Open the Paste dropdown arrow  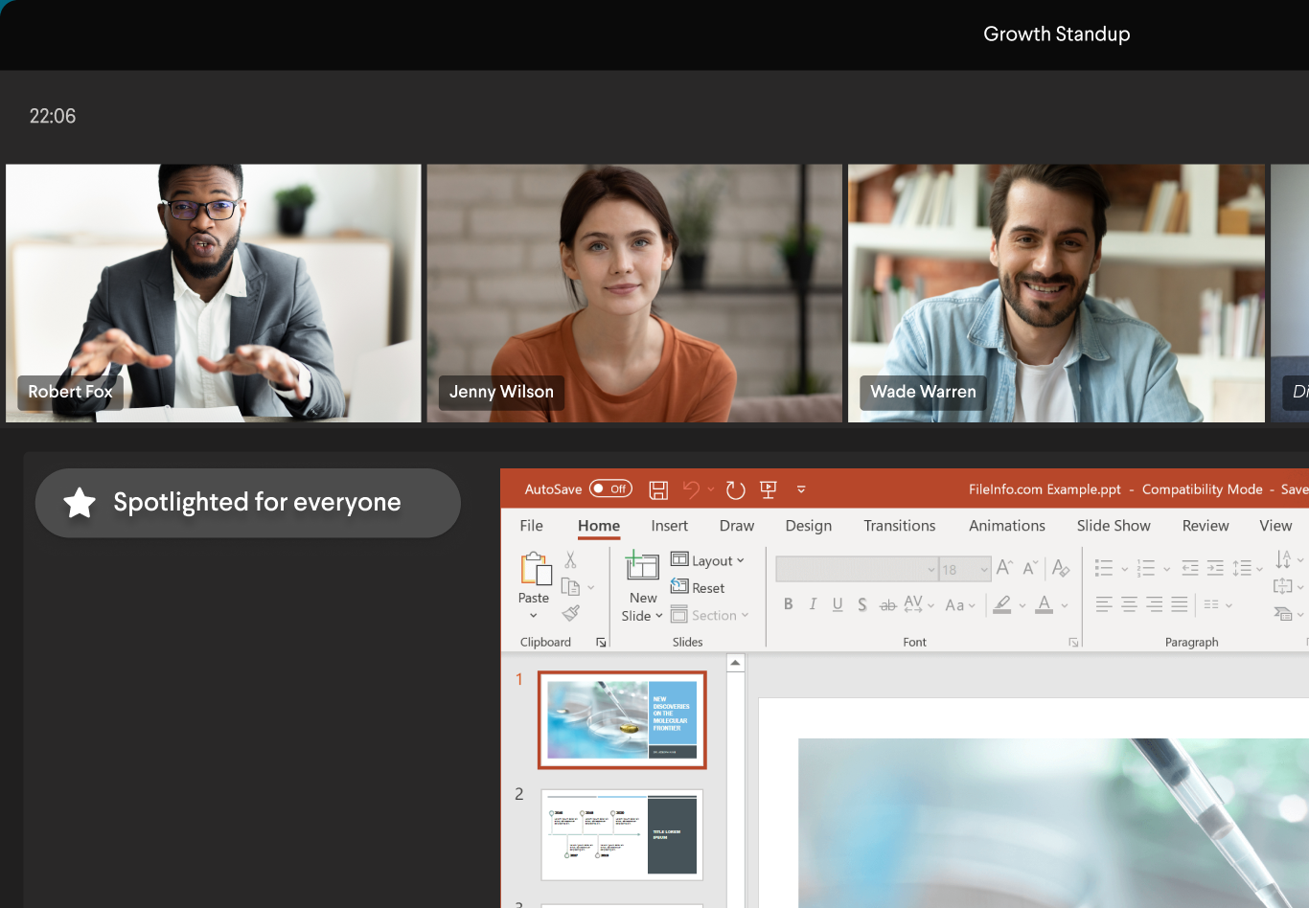coord(533,615)
